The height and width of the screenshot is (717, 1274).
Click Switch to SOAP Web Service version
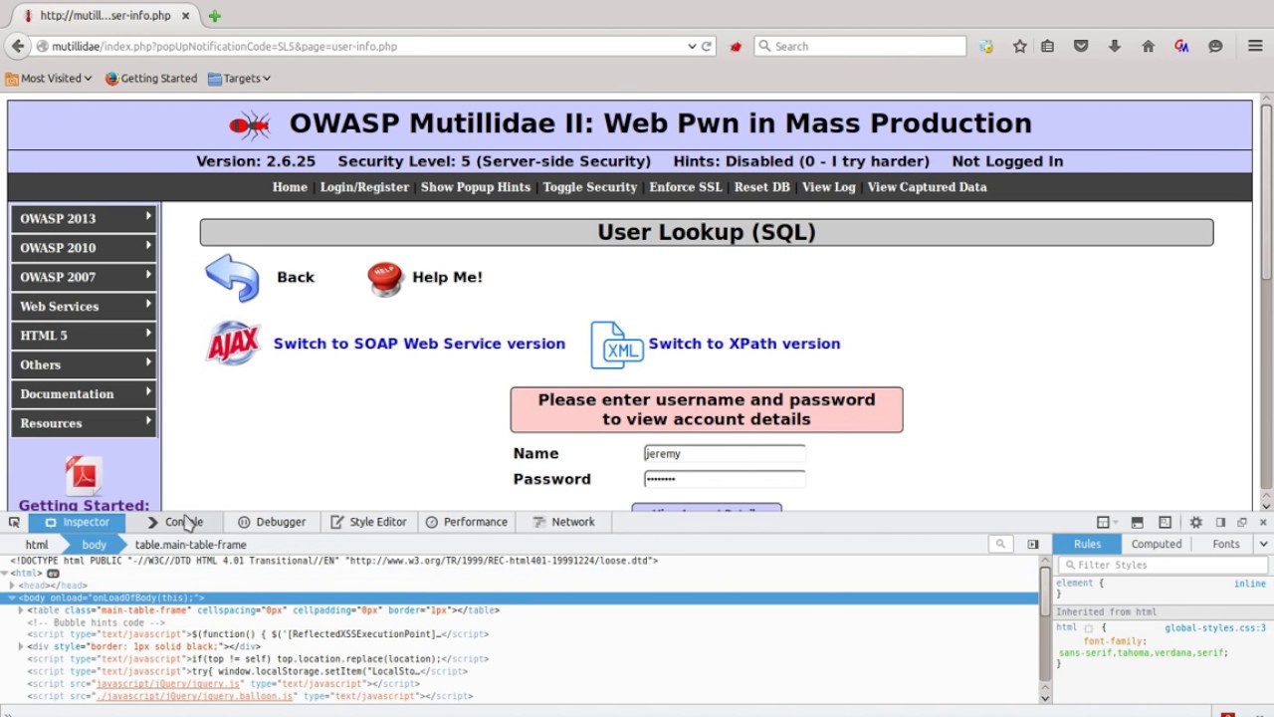(x=419, y=344)
